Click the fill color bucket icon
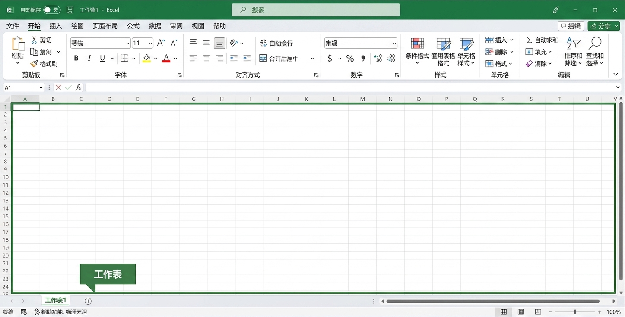The width and height of the screenshot is (625, 317). click(146, 58)
